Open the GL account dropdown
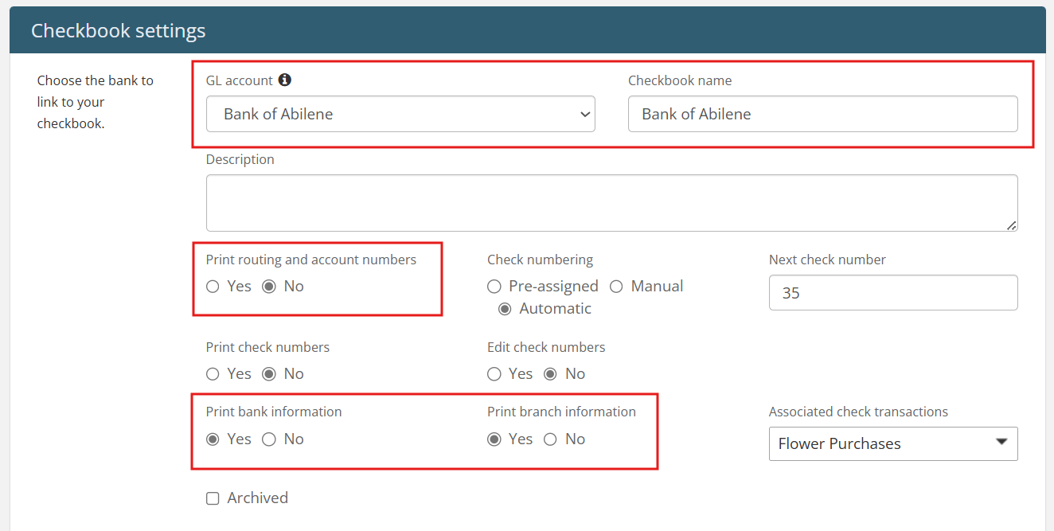The width and height of the screenshot is (1054, 531). click(400, 114)
